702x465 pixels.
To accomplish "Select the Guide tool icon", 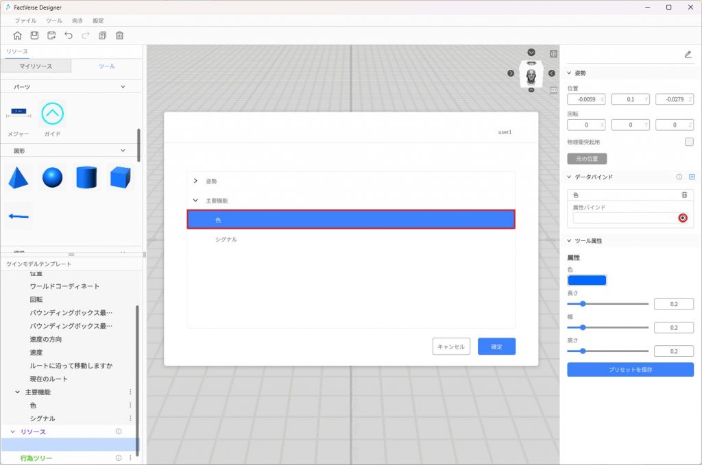I will click(53, 113).
